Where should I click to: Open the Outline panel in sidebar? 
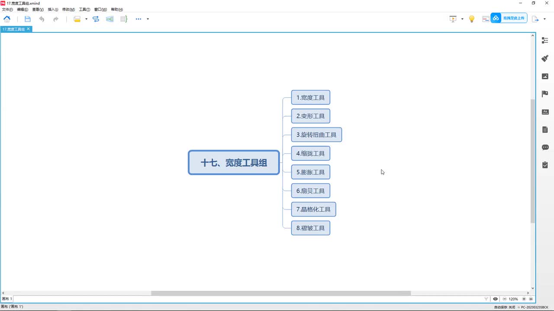point(545,41)
